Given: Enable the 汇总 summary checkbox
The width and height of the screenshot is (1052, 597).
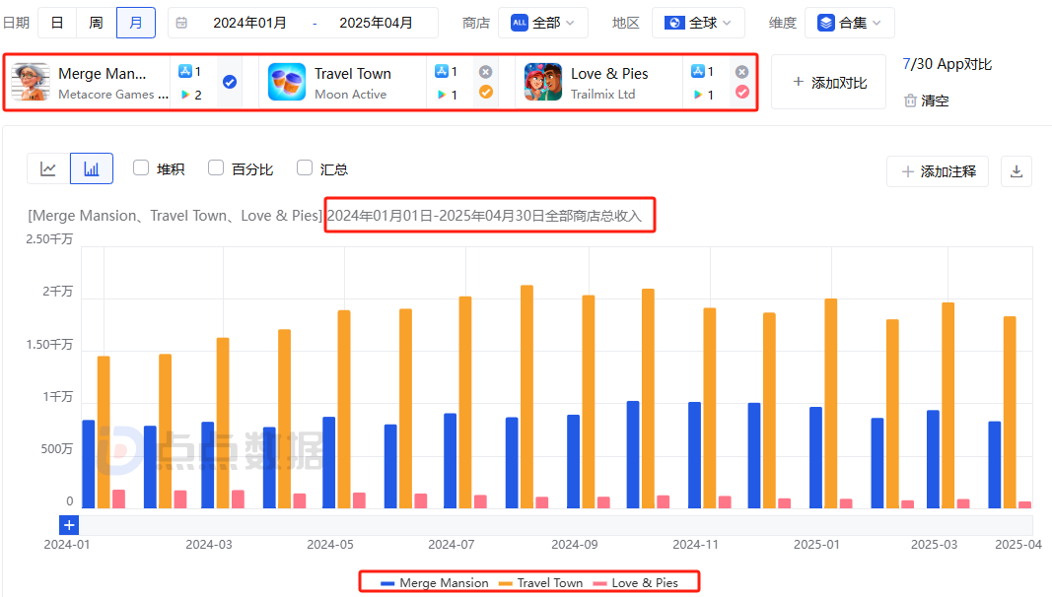Looking at the screenshot, I should (x=305, y=167).
